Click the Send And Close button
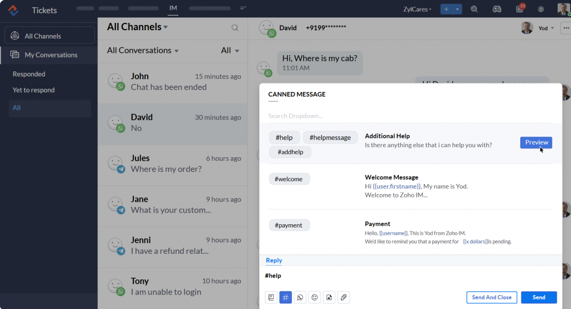The height and width of the screenshot is (309, 571). pos(491,297)
